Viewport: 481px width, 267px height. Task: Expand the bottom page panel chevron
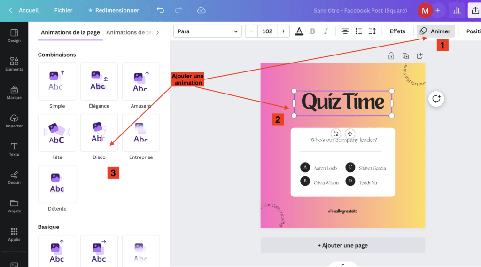coord(342,264)
